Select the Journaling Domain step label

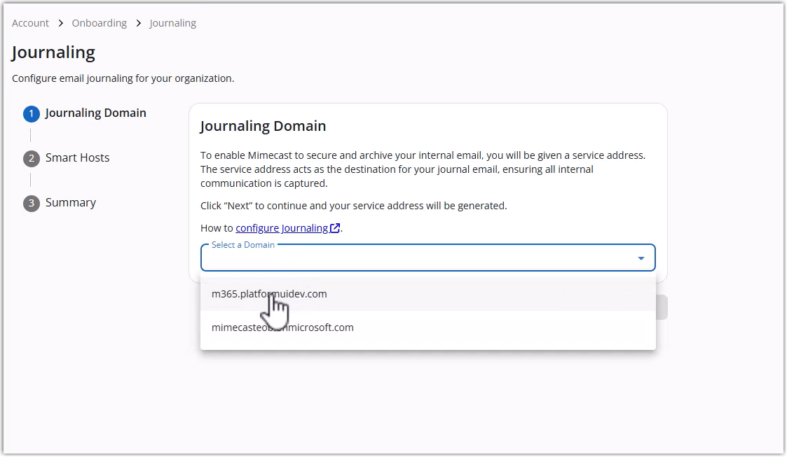click(x=96, y=113)
